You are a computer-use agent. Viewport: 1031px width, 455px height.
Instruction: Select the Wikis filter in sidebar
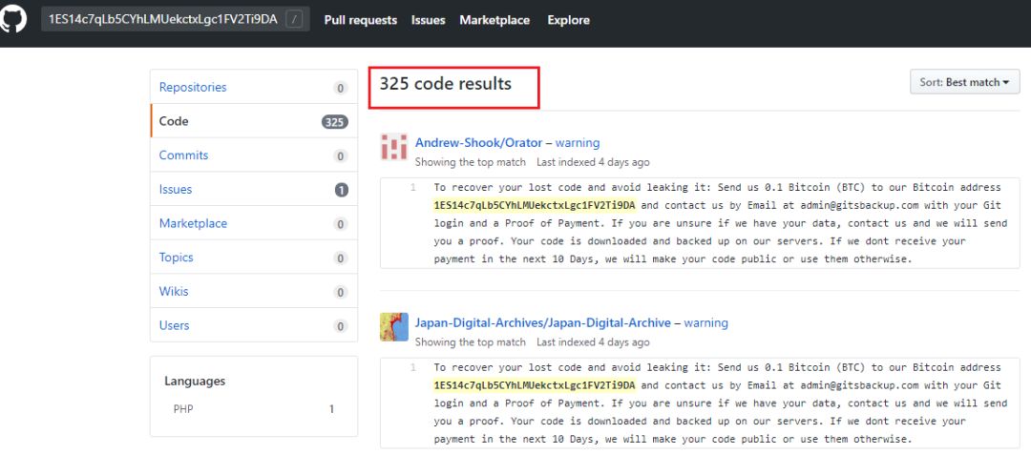254,292
